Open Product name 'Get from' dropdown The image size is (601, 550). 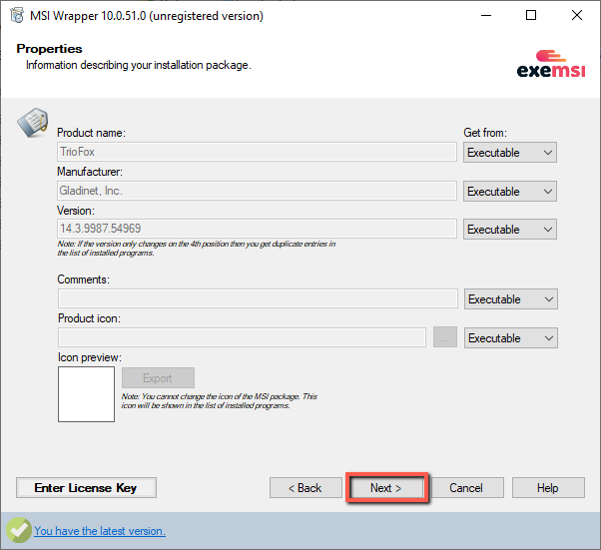tap(510, 153)
